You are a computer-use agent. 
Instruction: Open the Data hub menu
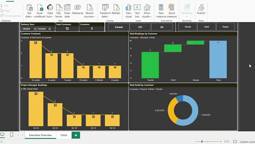tap(50, 11)
